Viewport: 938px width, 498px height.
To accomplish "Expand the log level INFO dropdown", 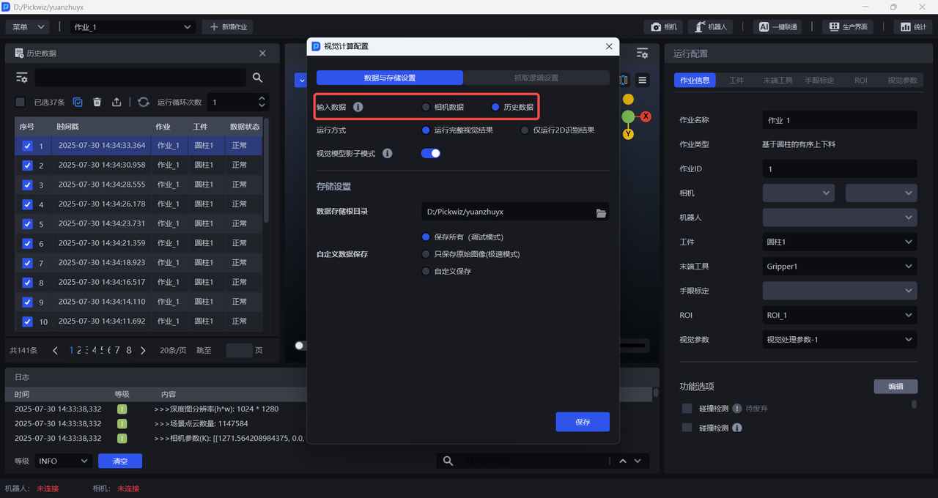I will click(62, 461).
